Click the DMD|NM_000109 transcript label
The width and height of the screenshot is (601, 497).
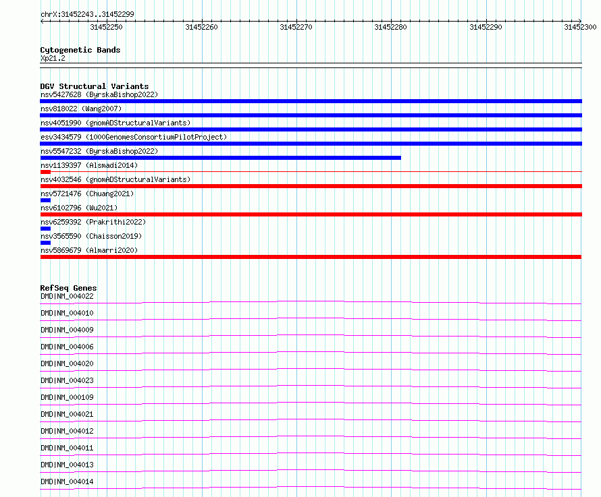pyautogui.click(x=67, y=397)
